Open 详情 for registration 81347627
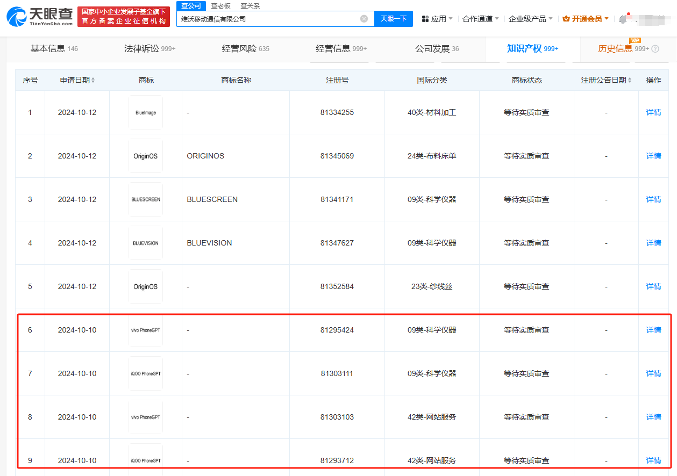Screen dimensions: 677x476 pos(653,243)
